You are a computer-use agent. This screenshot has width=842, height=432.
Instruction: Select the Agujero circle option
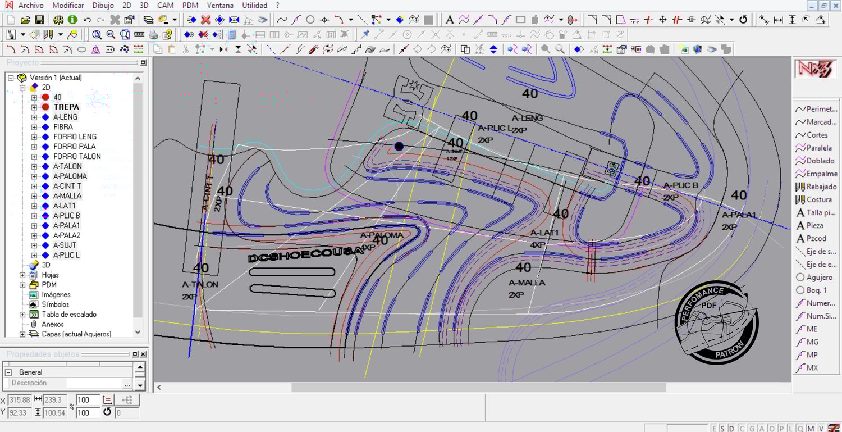tap(817, 277)
